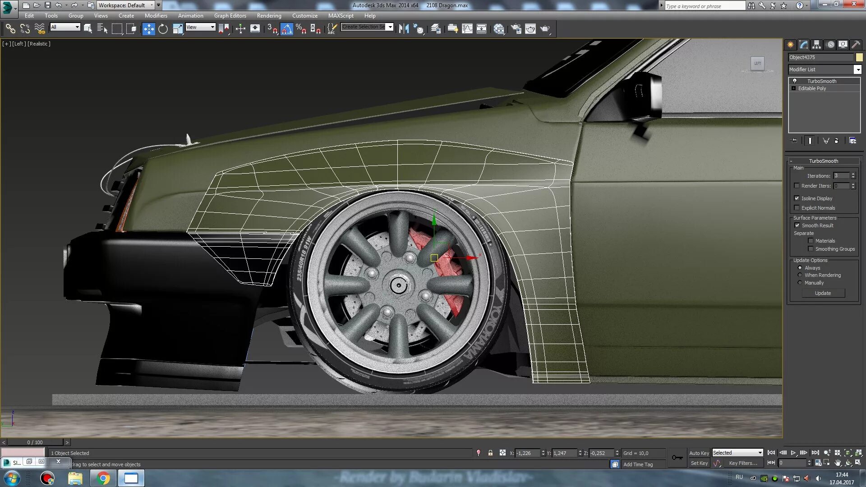The width and height of the screenshot is (866, 487).
Task: Open the Hierarchy command panel tab
Action: point(816,45)
